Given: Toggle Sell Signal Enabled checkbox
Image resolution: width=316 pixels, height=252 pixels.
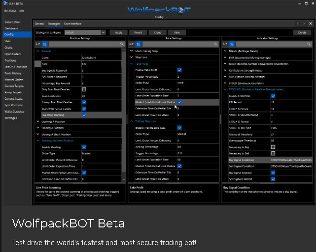Looking at the screenshot, I should point(273,179).
